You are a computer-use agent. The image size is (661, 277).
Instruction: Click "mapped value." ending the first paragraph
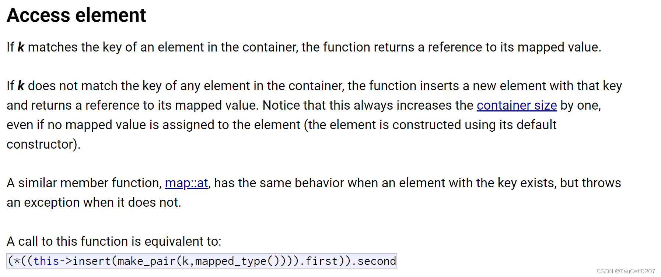click(x=559, y=47)
